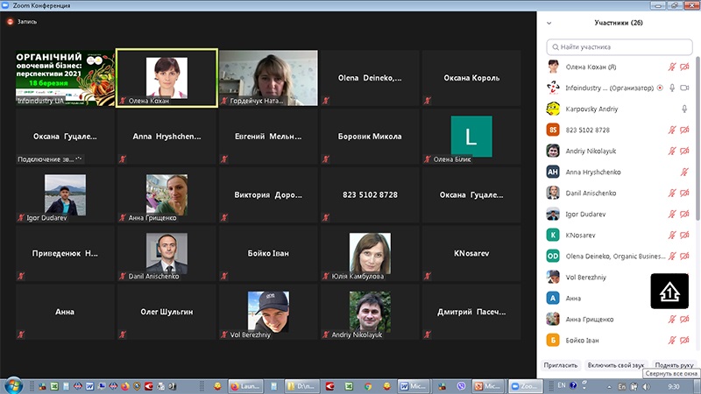Click microphone icon beside Karpovsky Andriy
The height and width of the screenshot is (394, 701).
(x=684, y=109)
